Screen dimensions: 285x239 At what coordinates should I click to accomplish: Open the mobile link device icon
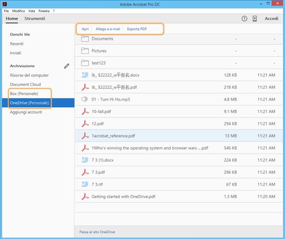pyautogui.click(x=255, y=18)
